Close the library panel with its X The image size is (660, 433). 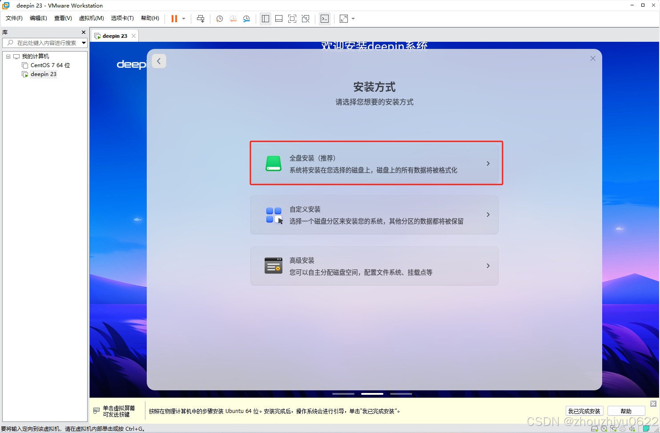[x=84, y=32]
